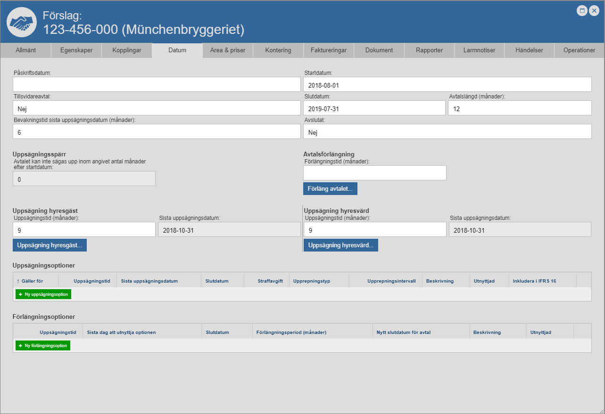Go to the Larmnotiser tab

point(479,50)
